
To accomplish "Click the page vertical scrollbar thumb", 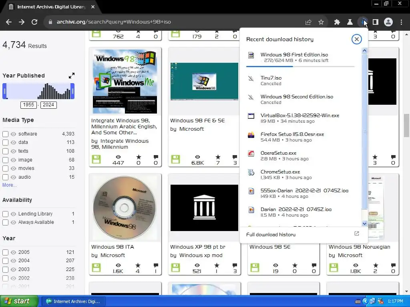I will coord(406,125).
